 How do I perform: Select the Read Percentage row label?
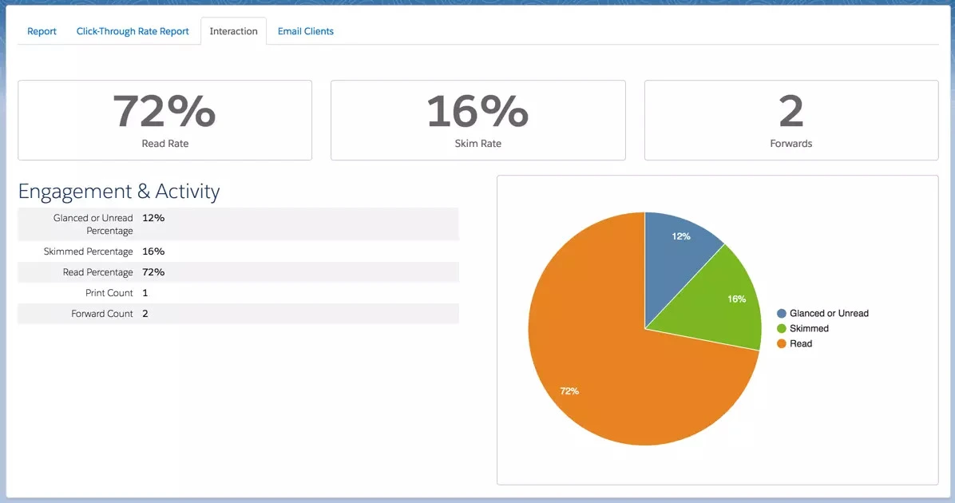97,272
